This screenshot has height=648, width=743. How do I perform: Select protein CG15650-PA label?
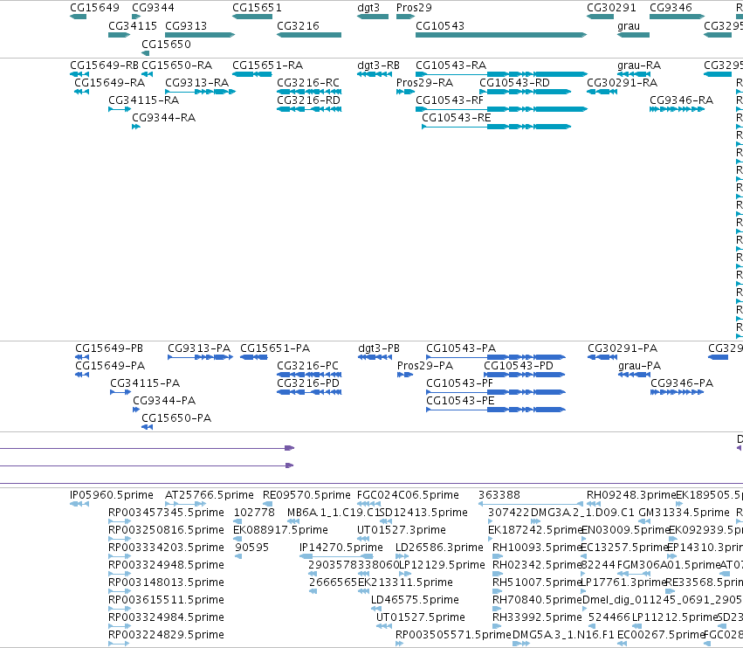click(x=176, y=418)
